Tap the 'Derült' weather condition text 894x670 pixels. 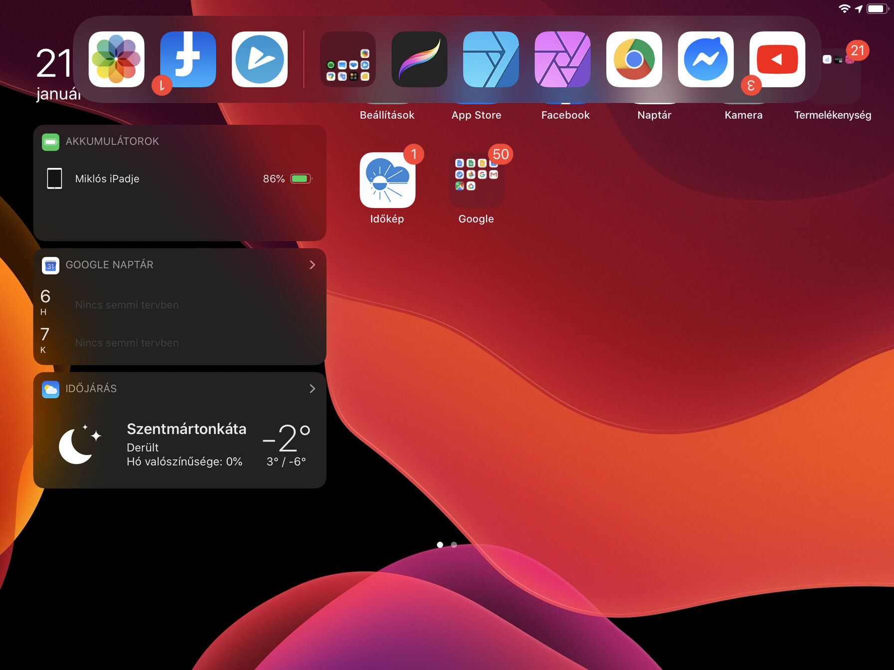pyautogui.click(x=143, y=447)
